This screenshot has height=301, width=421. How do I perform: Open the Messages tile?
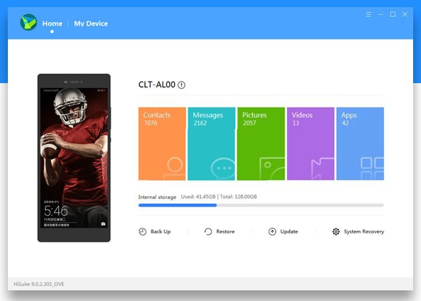(211, 144)
